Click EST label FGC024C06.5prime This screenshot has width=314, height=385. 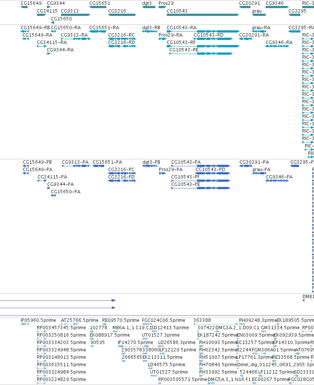pyautogui.click(x=164, y=320)
